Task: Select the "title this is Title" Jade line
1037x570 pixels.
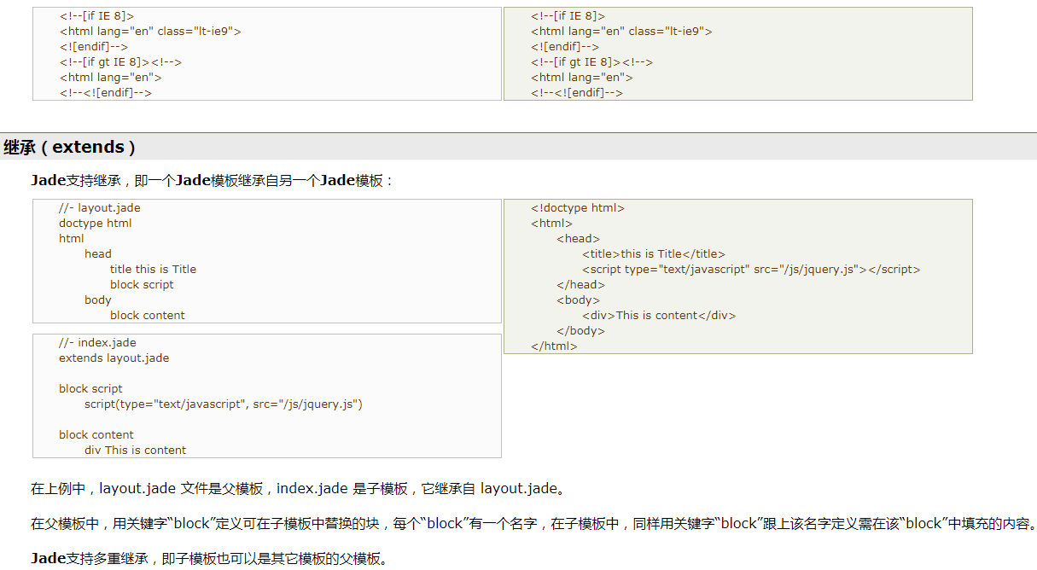Action: [153, 269]
